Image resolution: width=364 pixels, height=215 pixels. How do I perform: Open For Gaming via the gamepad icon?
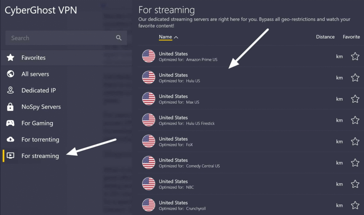11,123
